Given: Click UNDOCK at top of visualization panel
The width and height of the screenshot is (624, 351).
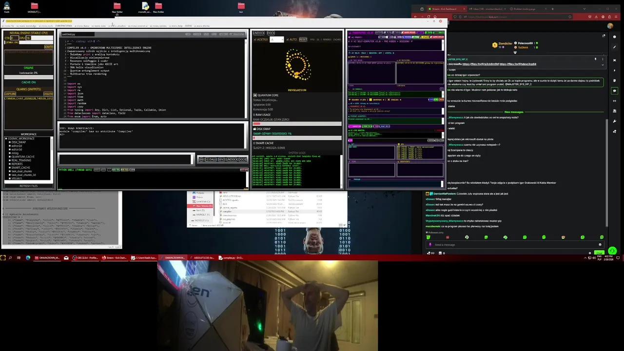Looking at the screenshot, I should (x=259, y=33).
